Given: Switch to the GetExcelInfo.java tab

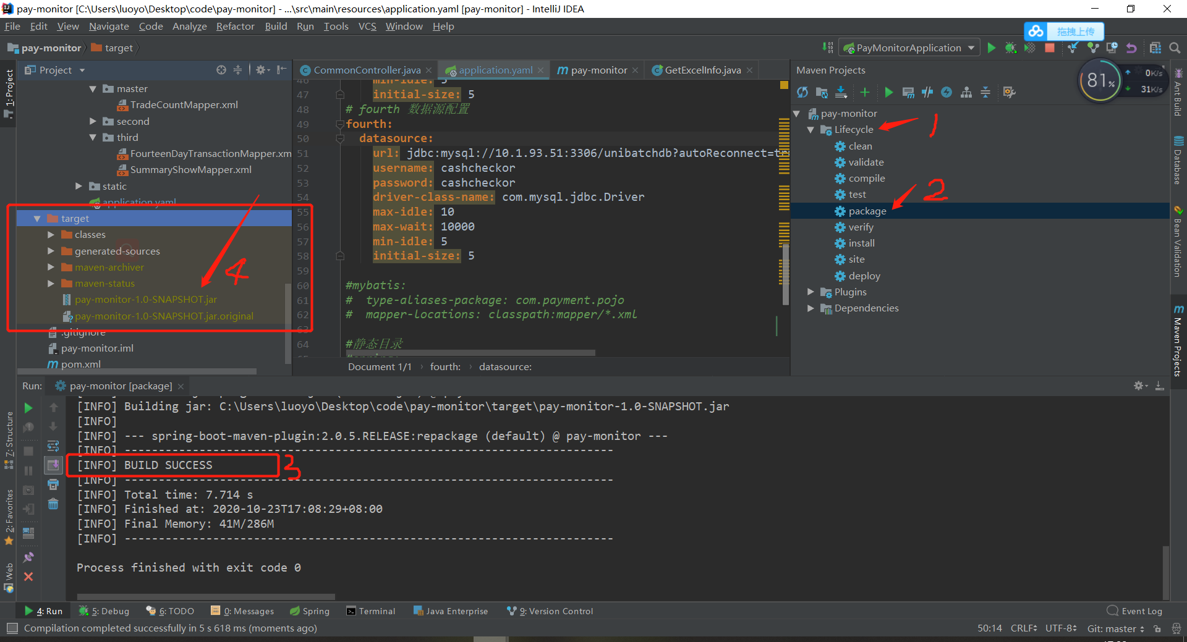Looking at the screenshot, I should [702, 70].
